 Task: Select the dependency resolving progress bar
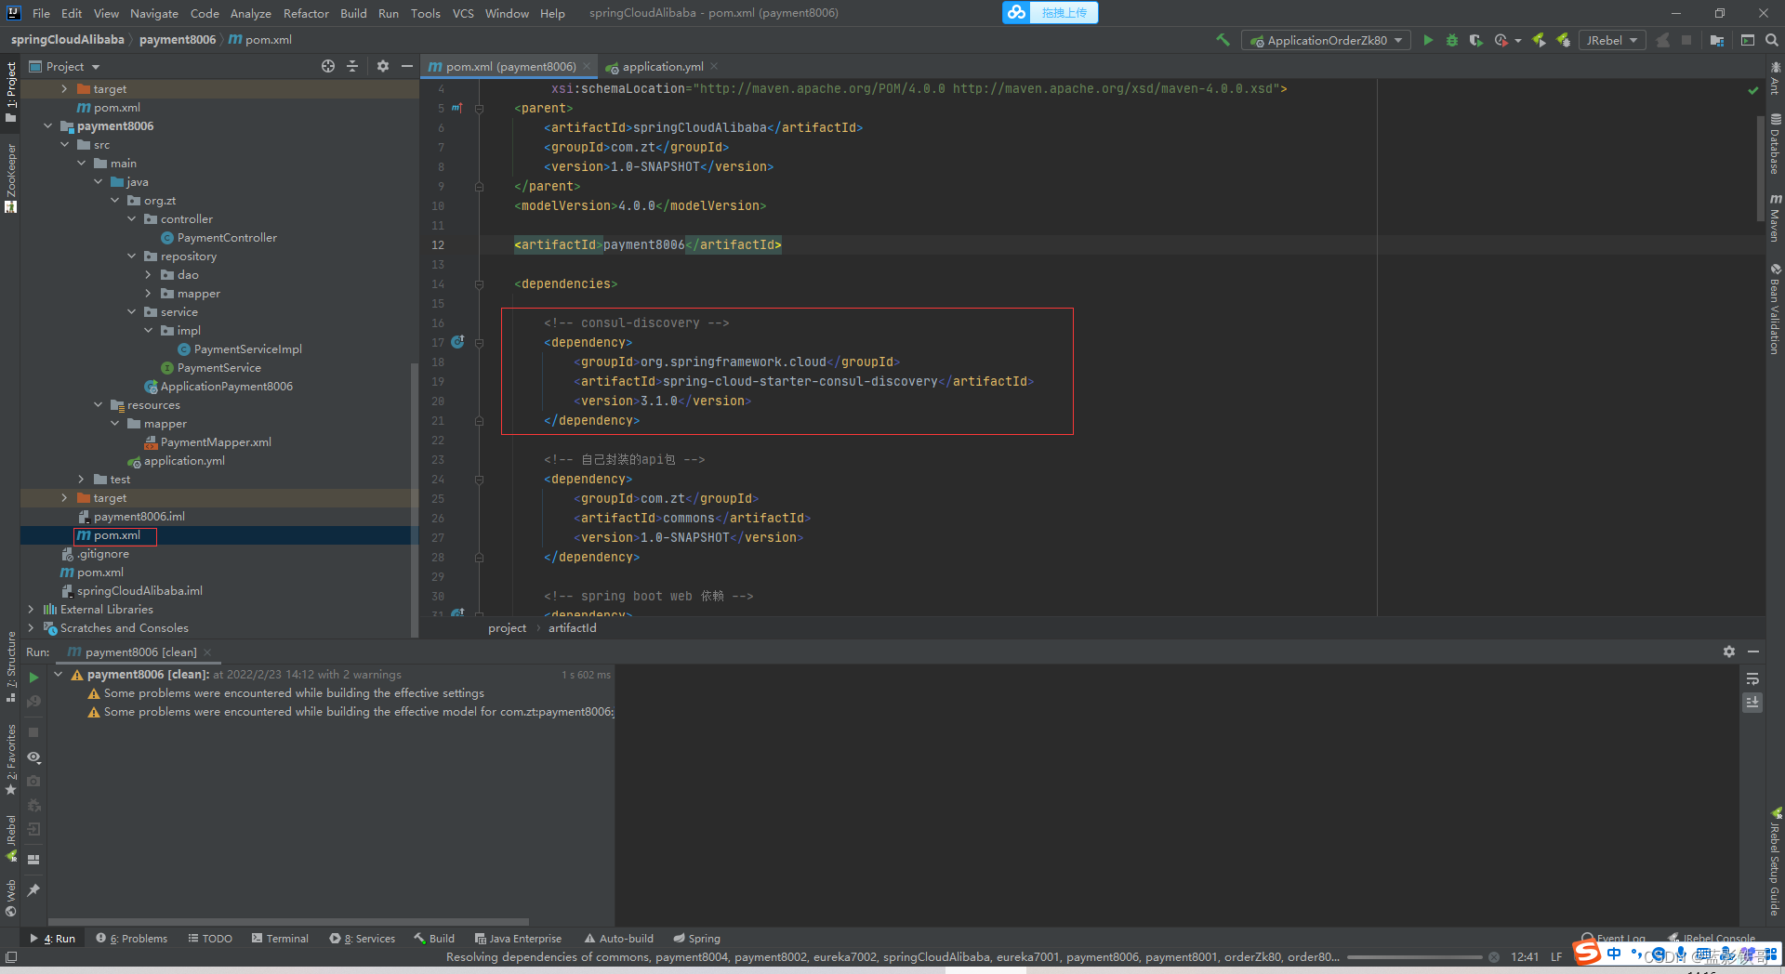[x=1414, y=956]
